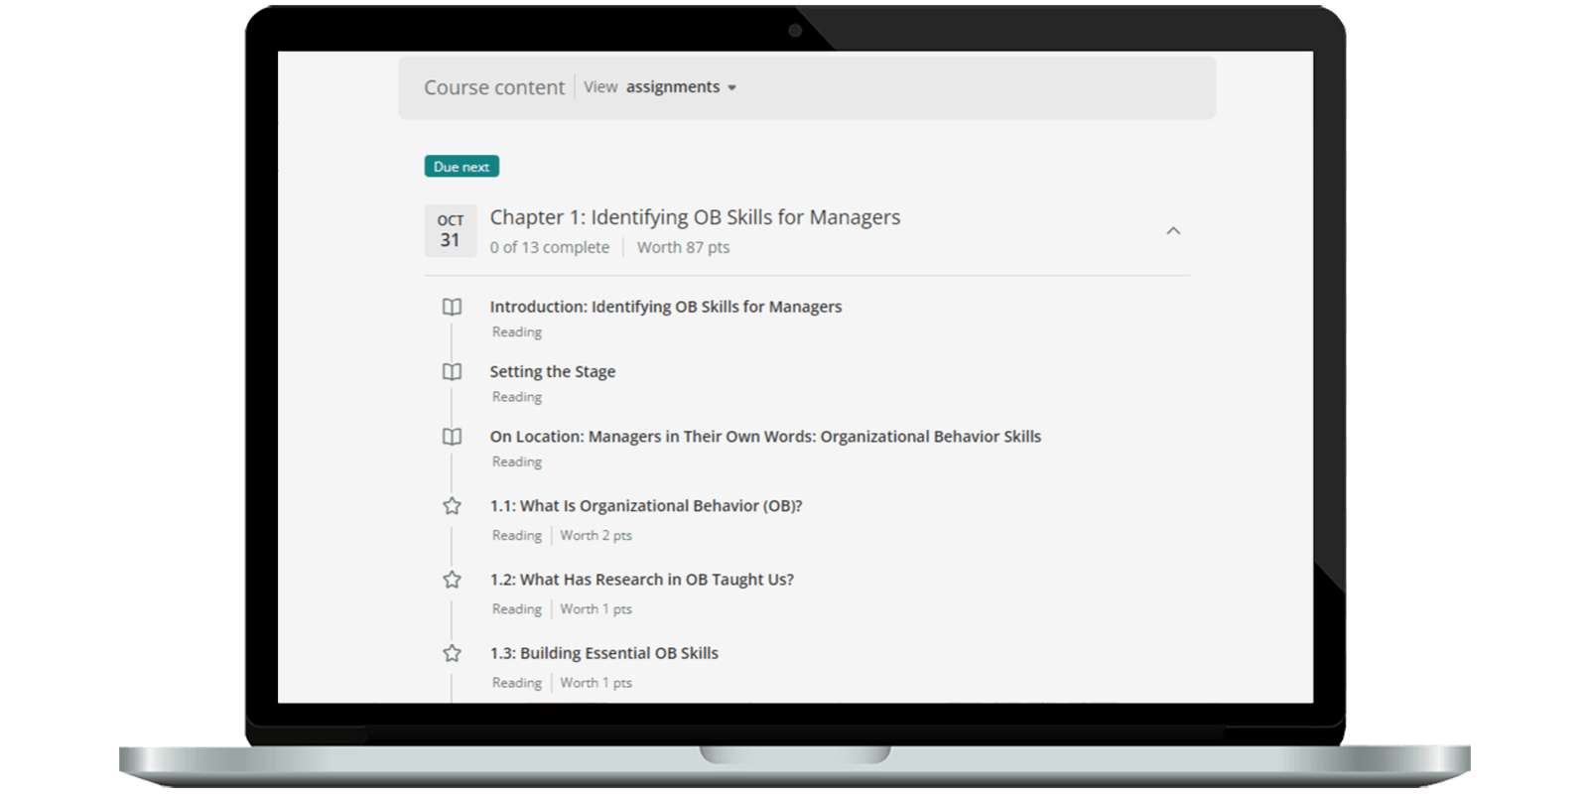Click the Chapter 1 heading title
This screenshot has height=794, width=1588.
click(695, 217)
